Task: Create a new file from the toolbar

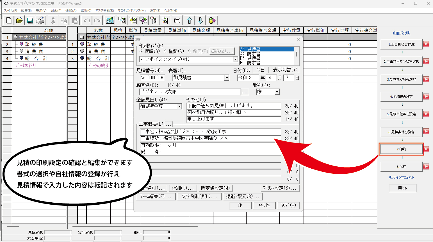Action: [9, 21]
